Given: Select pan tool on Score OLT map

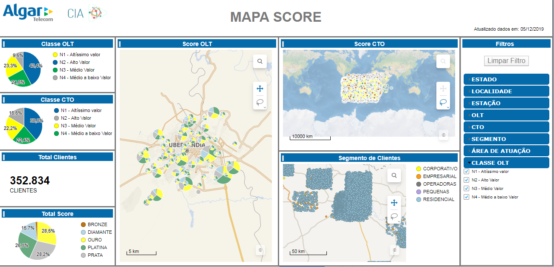Looking at the screenshot, I should [x=260, y=89].
